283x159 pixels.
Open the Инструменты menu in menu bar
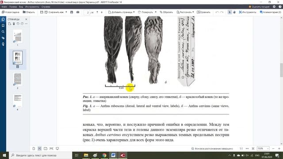(32, 7)
